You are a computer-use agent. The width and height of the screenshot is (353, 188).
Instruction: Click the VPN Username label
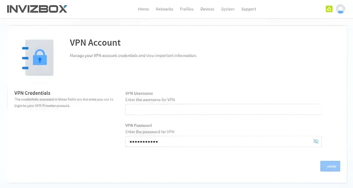(x=139, y=93)
